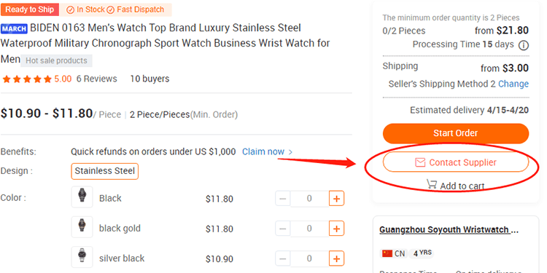Click the Black quantity input field
This screenshot has height=273, width=547.
point(309,199)
